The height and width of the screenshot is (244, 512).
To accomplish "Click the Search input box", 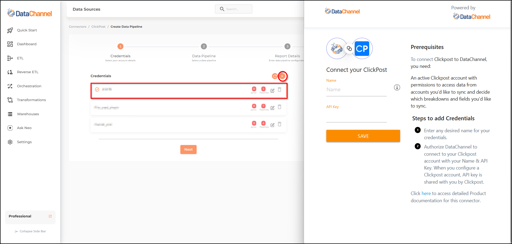I will [x=234, y=9].
